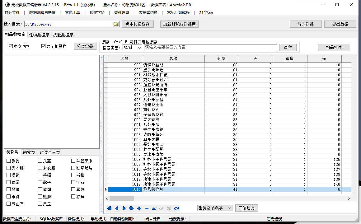The height and width of the screenshot is (224, 361).
Task: Open the 数据库切换 menu
Action: pos(148,13)
